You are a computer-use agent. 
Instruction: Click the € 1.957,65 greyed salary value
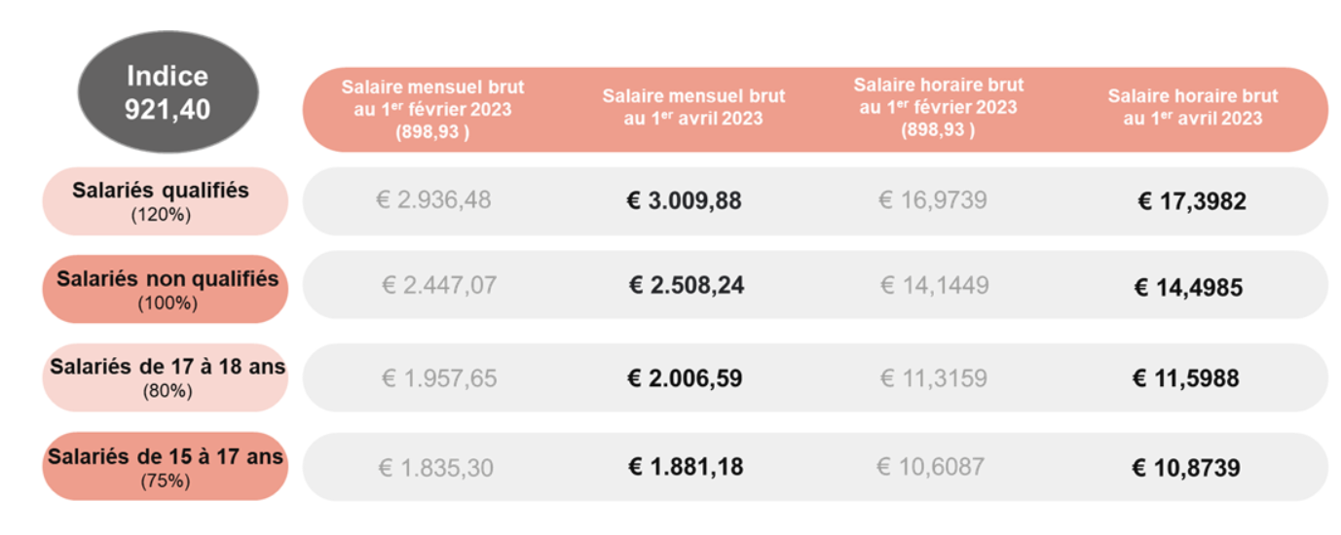tap(438, 378)
